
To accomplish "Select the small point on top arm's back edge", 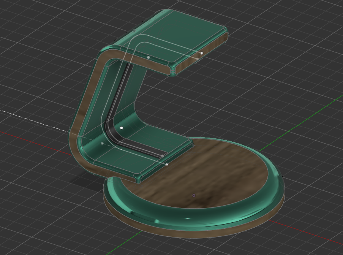I will [x=134, y=30].
